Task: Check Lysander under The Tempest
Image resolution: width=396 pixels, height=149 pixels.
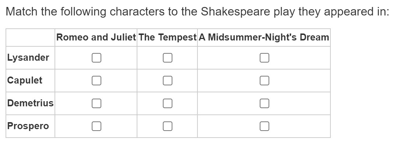Action: [x=167, y=58]
